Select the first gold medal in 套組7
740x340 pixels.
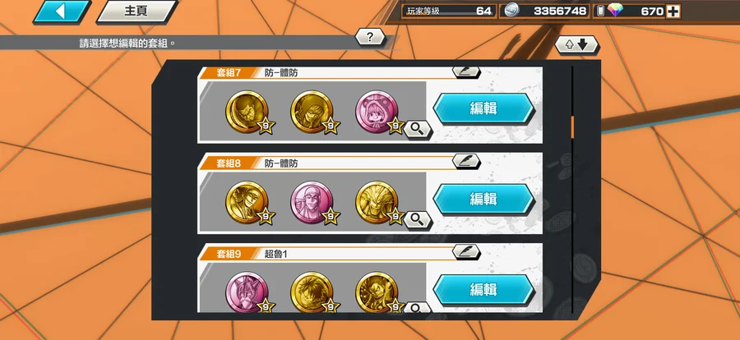pyautogui.click(x=247, y=112)
